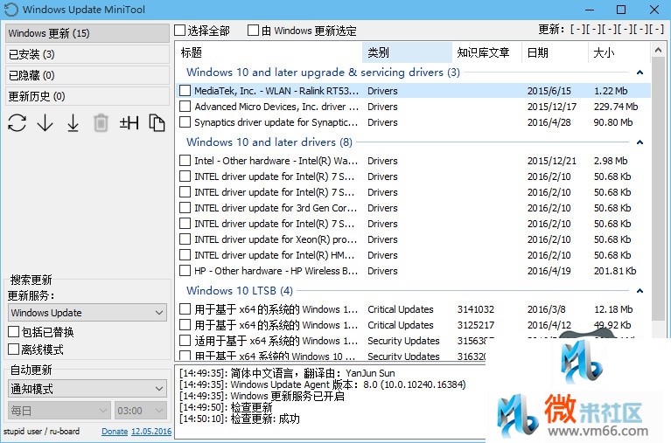
Task: Open the Donate link
Action: tap(115, 432)
